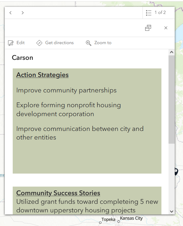Screen dimensions: 183x226
Task: Click the grant funds success story text
Action: click(x=87, y=206)
